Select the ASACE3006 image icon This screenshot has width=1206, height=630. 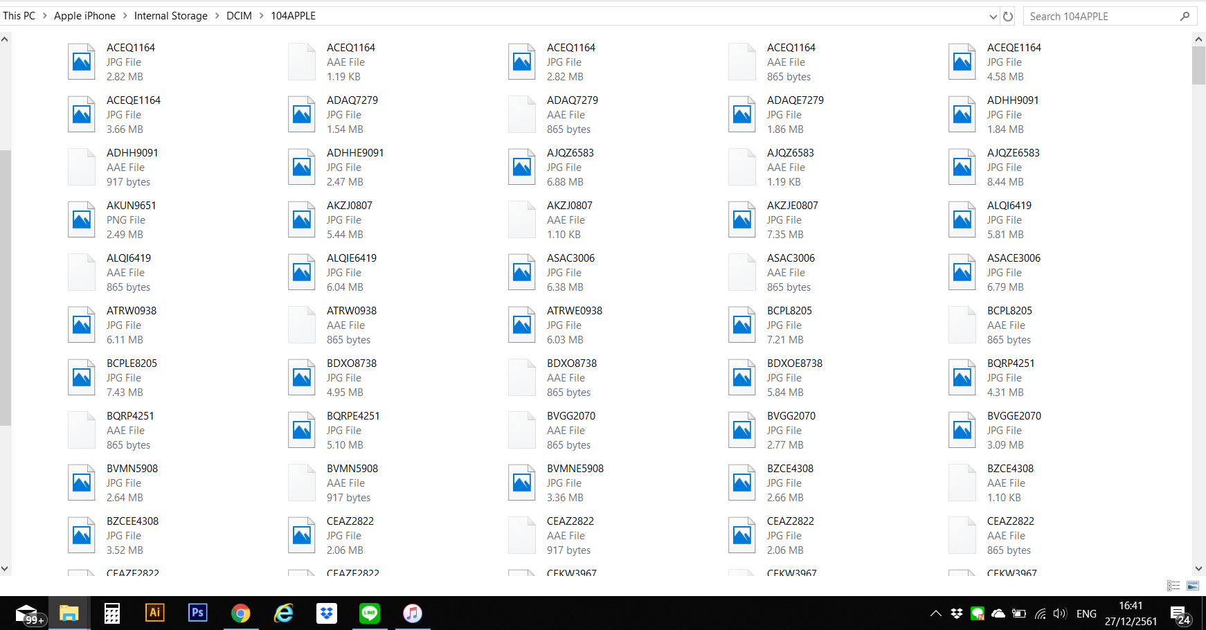tap(962, 272)
